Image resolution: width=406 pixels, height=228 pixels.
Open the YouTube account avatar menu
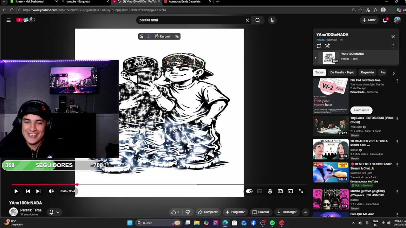(x=397, y=20)
